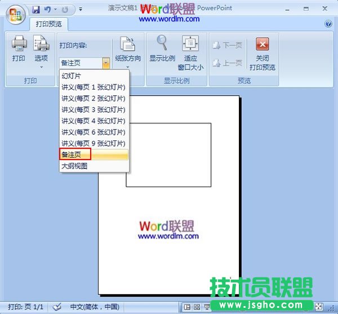Choose handouts 9 slides per page (讲义 9 张)
The image size is (338, 314).
click(94, 143)
